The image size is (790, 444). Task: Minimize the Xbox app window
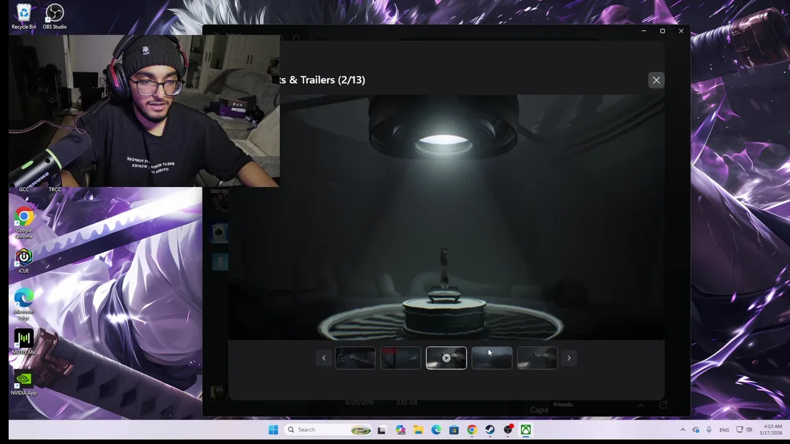(x=644, y=31)
